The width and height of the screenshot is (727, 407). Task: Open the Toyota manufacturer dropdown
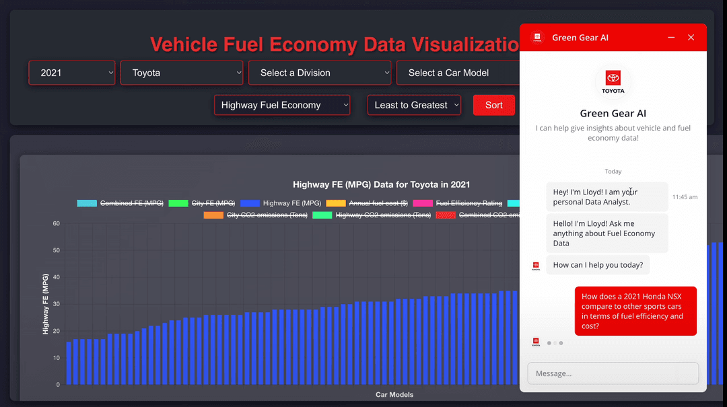[182, 73]
